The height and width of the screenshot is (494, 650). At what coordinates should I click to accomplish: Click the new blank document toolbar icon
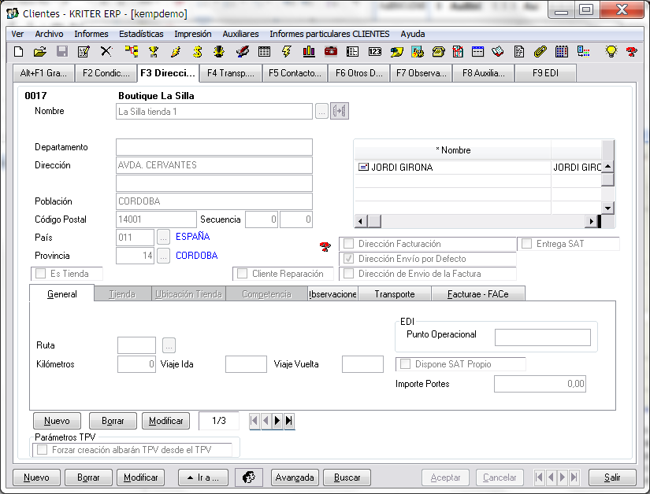[19, 52]
